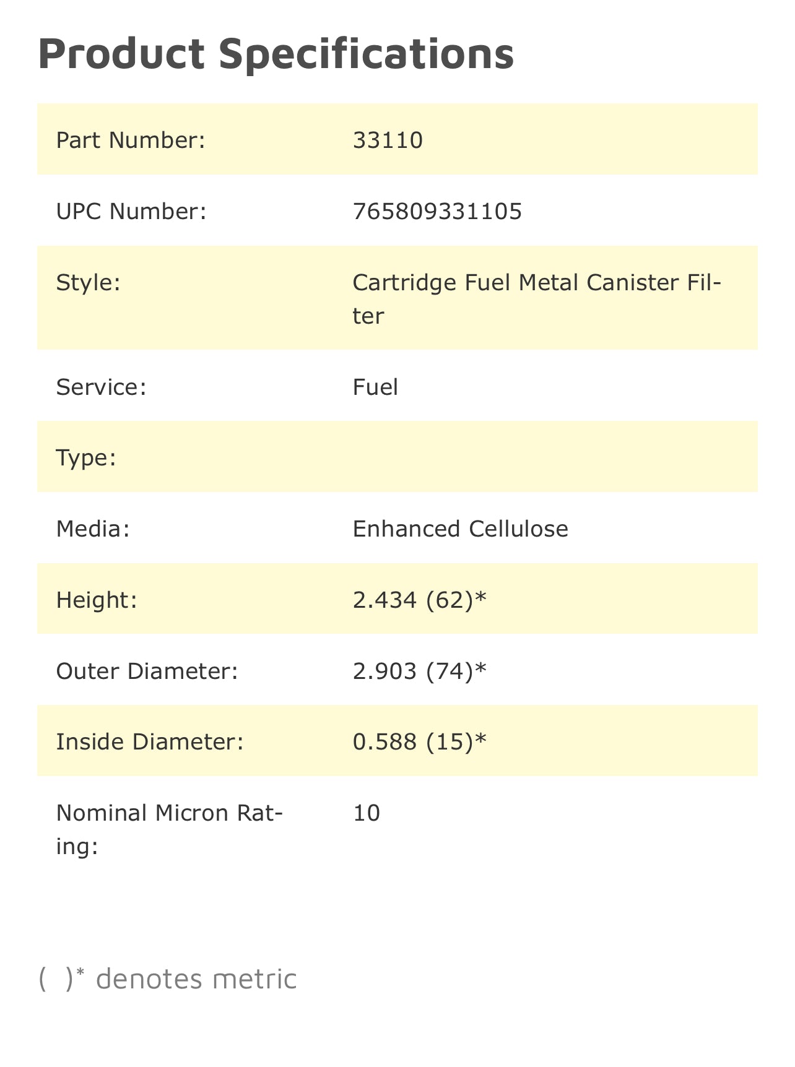Viewport: 795px width, 1067px height.
Task: Click the Inside Diameter label
Action: (149, 741)
